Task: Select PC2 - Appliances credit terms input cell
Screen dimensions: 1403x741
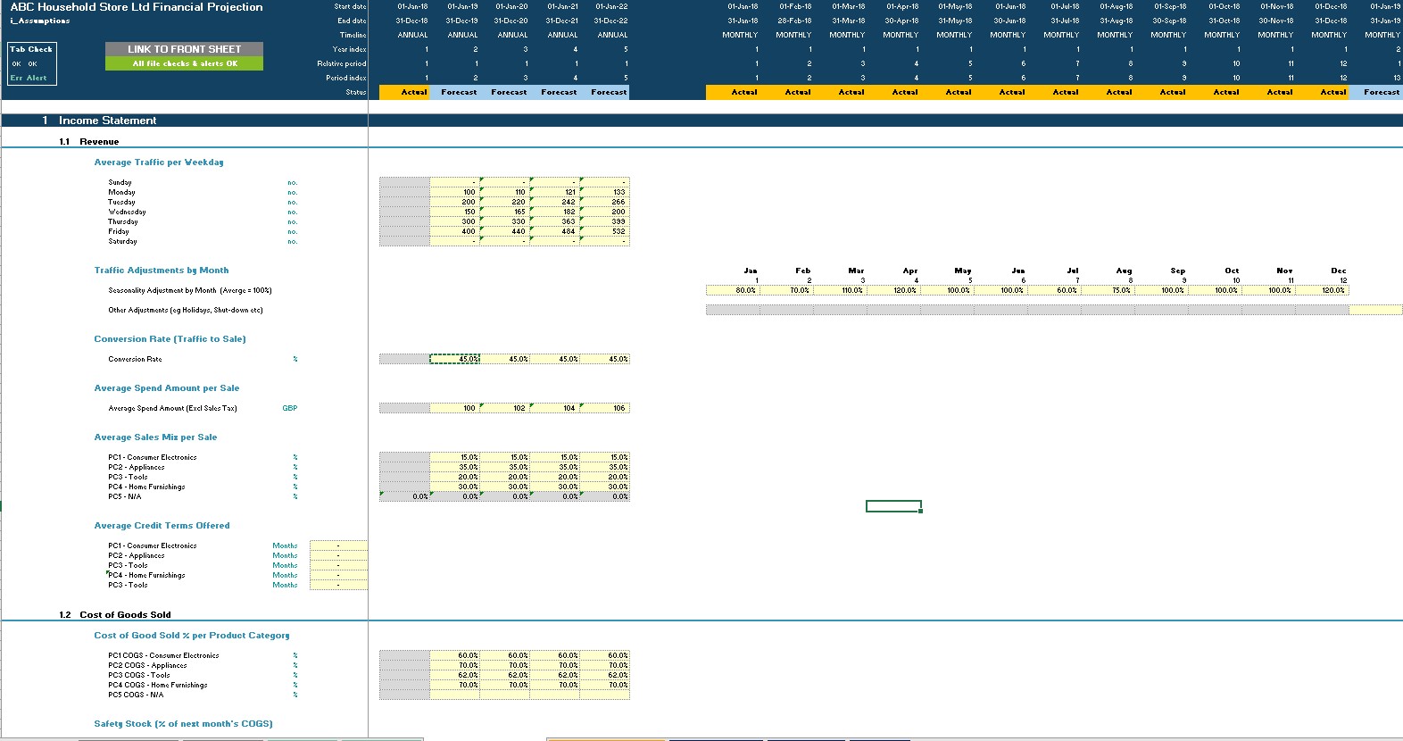Action: (338, 555)
